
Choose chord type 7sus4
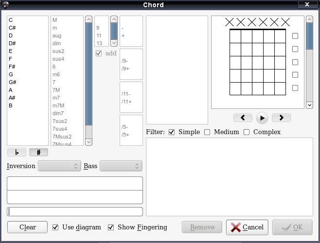[x=67, y=129]
